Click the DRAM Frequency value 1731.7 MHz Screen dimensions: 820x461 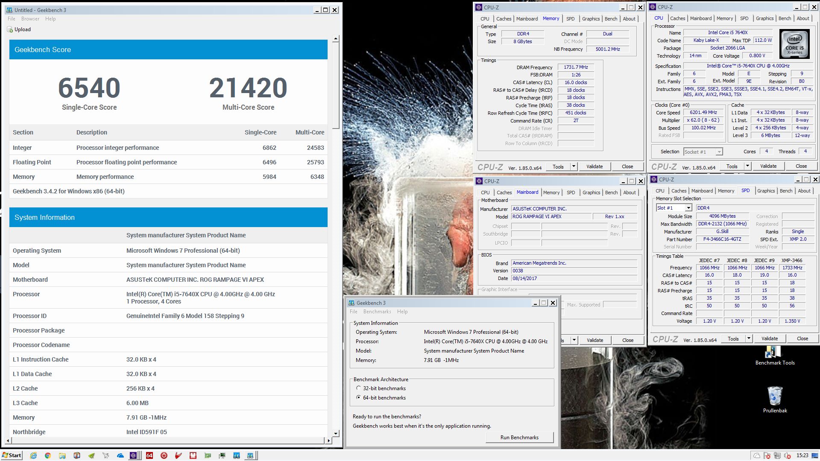click(x=576, y=67)
